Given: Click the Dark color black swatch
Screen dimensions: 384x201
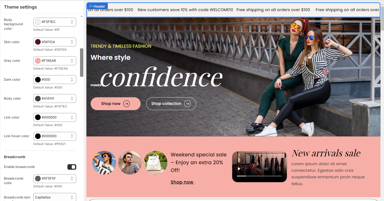Looking at the screenshot, I should click(x=38, y=80).
